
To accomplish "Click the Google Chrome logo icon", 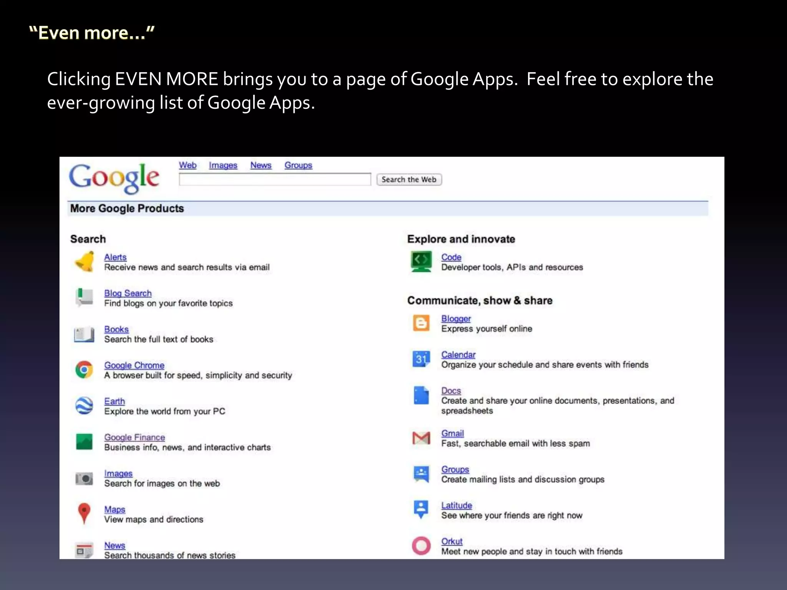I will point(84,370).
